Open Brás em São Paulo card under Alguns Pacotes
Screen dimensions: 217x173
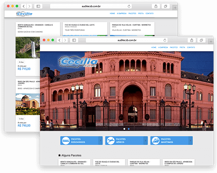tap(178, 162)
